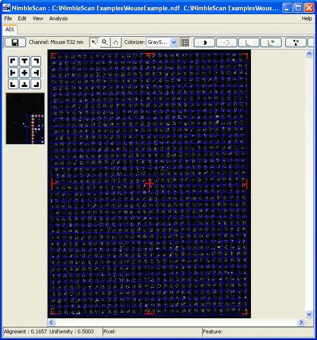Jump to top-left corner navigation button
317x340 pixels.
pos(13,61)
